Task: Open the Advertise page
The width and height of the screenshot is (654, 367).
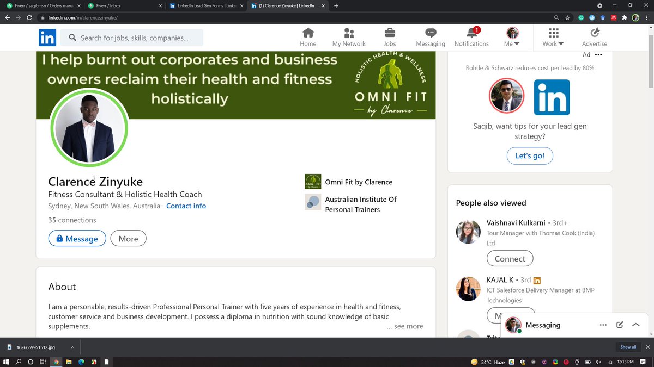Action: tap(594, 38)
